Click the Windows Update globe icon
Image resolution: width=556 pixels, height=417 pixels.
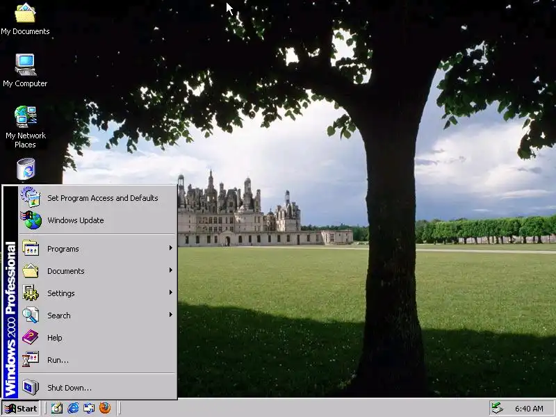[31, 220]
